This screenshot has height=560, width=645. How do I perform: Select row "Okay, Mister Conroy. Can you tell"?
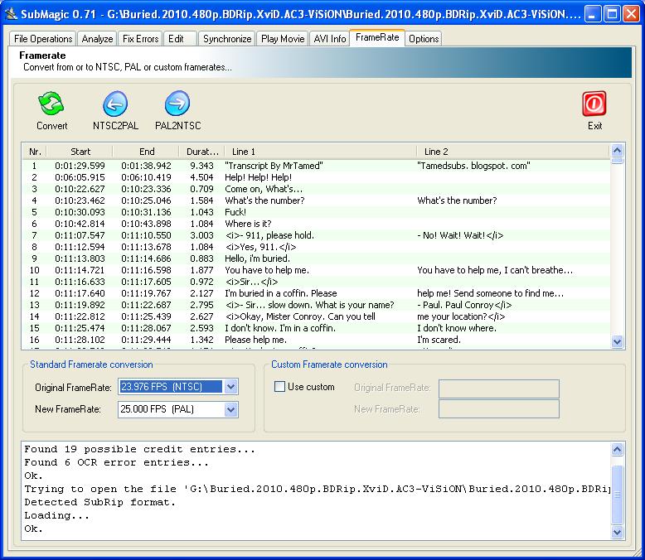316,316
